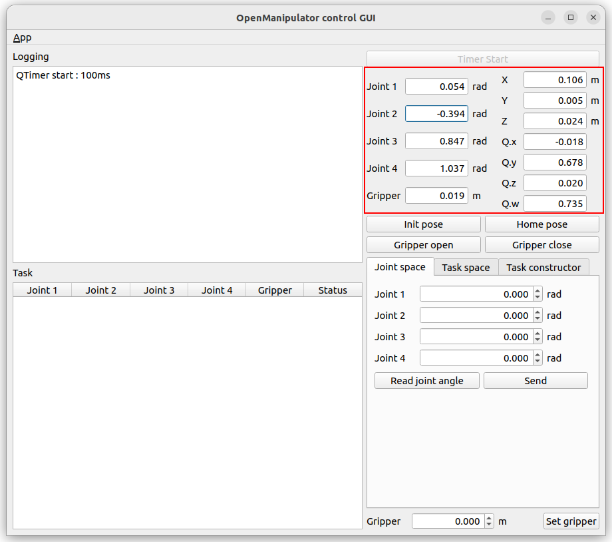Decrease Joint 2 spinbox value with down arrow
The width and height of the screenshot is (612, 542).
point(537,319)
